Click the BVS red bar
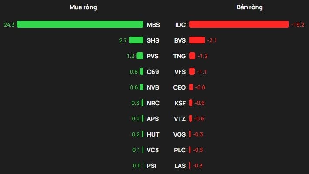 197,40
